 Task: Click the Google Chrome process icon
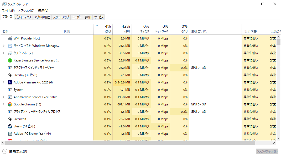(9, 104)
